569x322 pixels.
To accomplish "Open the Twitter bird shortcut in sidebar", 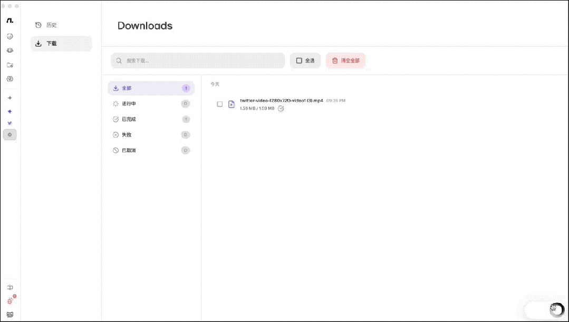I will click(x=9, y=123).
